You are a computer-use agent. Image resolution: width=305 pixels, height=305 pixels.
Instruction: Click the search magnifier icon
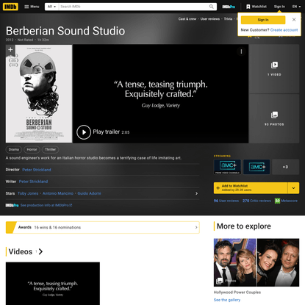tap(211, 7)
